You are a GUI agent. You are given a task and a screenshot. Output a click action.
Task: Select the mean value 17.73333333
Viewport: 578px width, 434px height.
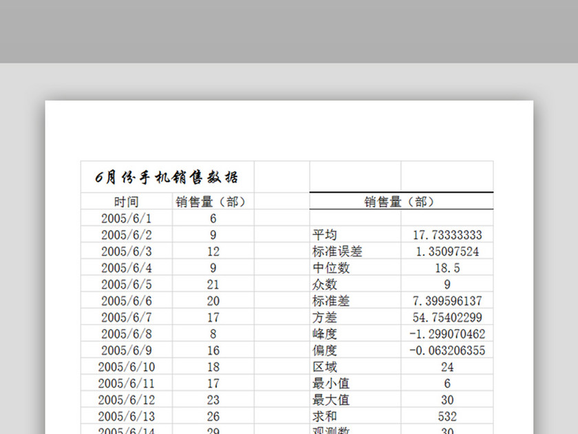tap(447, 235)
